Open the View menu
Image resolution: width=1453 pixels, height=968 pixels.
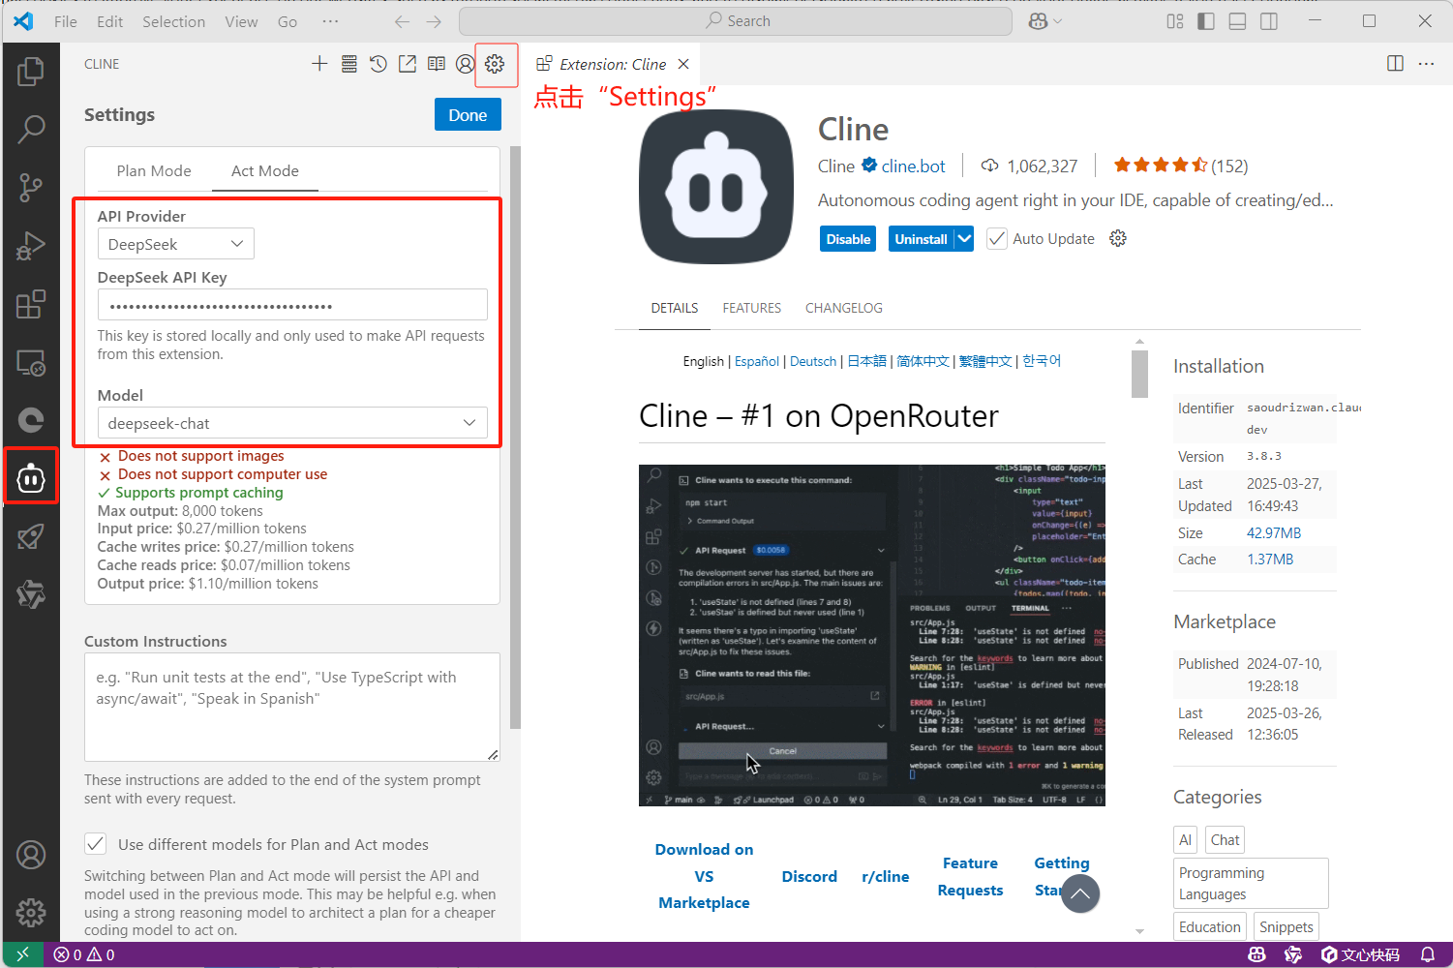[241, 21]
